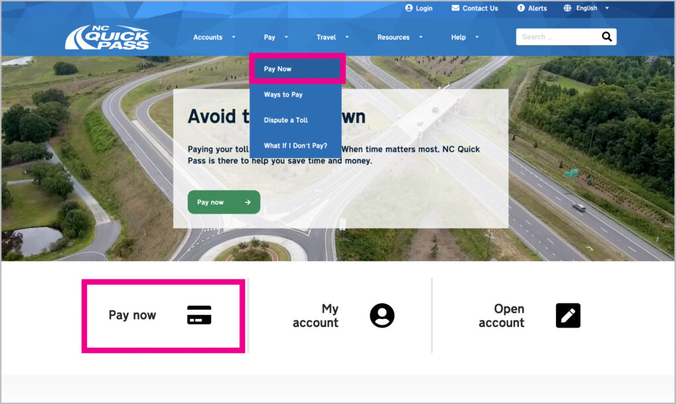Click the pencil icon next to Open account

[568, 315]
